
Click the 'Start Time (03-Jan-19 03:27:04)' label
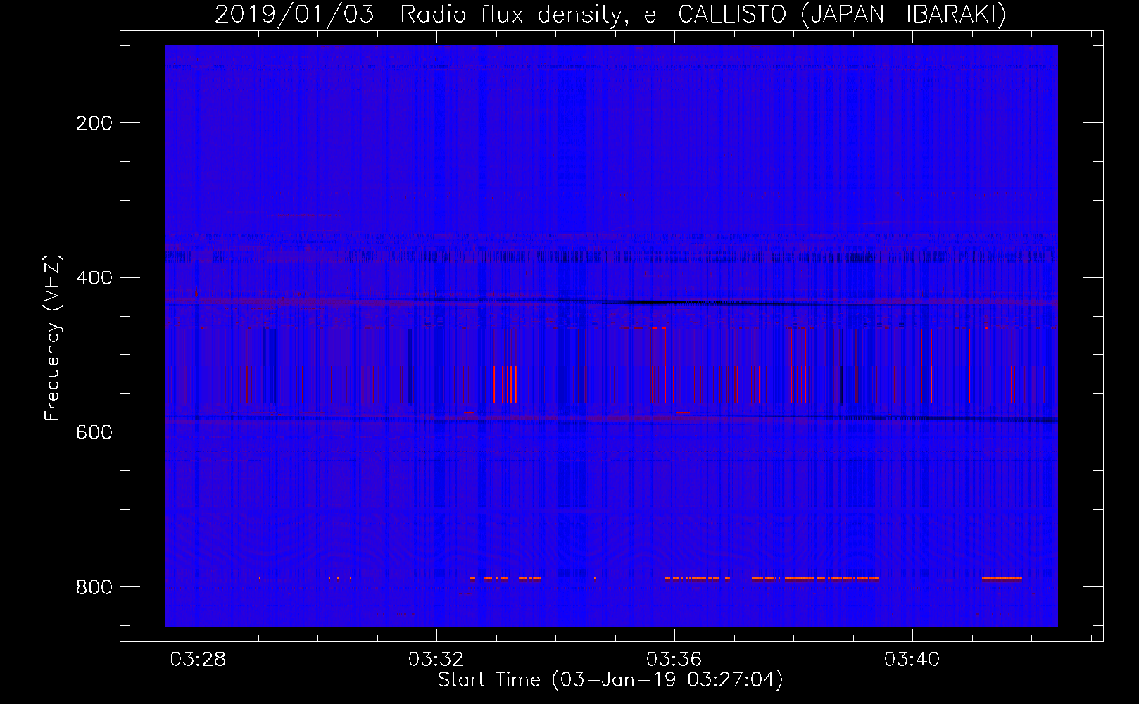610,680
